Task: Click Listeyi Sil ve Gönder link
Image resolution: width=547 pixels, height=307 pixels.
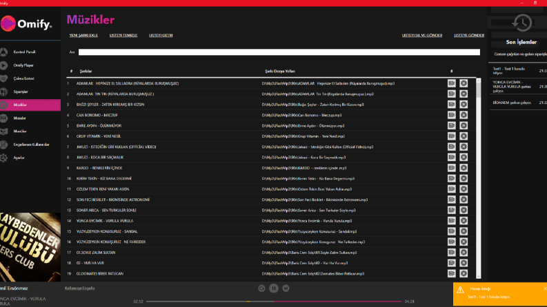Action: (421, 35)
